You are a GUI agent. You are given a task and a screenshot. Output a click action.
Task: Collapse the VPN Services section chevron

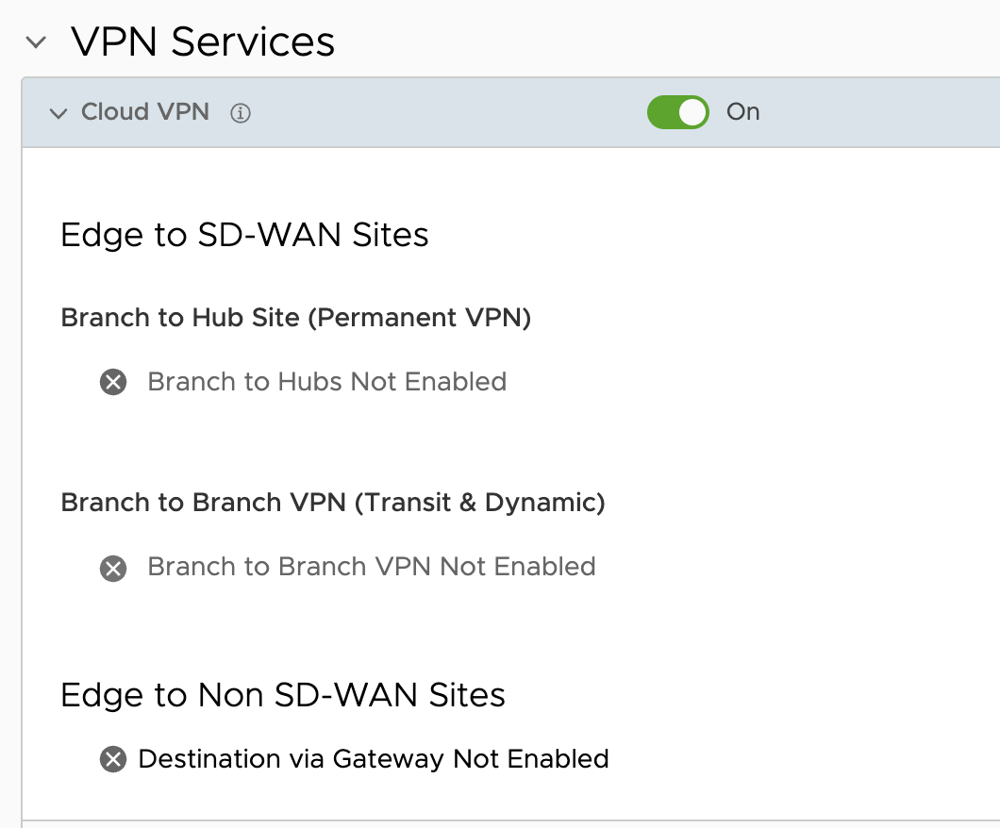coord(36,42)
